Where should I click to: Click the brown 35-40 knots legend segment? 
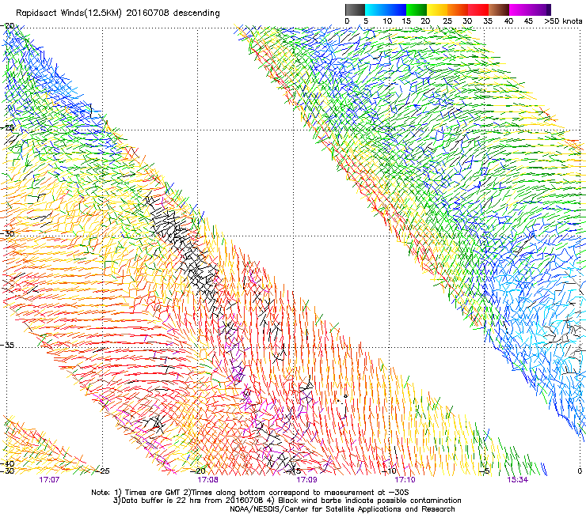(x=499, y=9)
